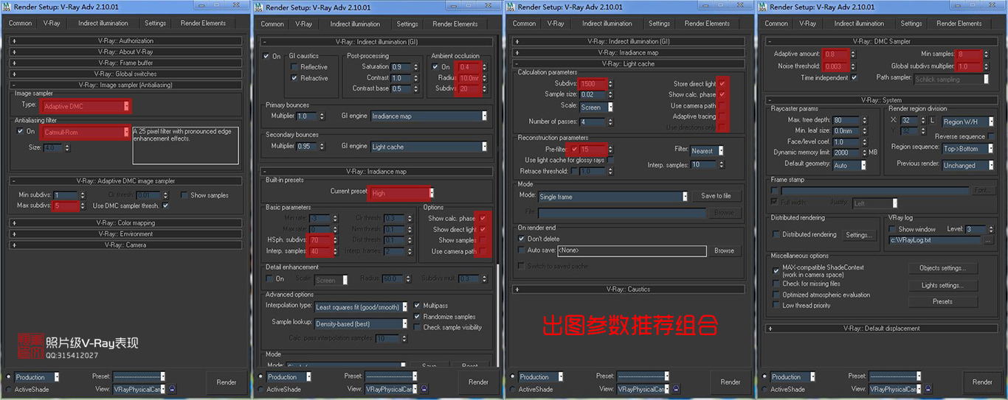Click the lock view icon in the fourth window
The image size is (1008, 400).
928,389
